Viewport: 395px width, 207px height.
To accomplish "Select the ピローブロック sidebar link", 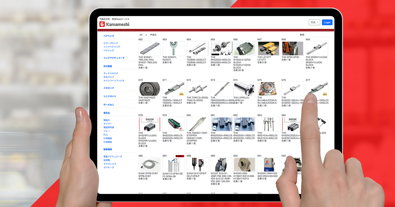I will (111, 43).
